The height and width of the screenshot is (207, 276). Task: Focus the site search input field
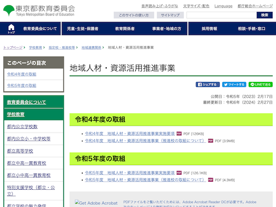click(222, 15)
